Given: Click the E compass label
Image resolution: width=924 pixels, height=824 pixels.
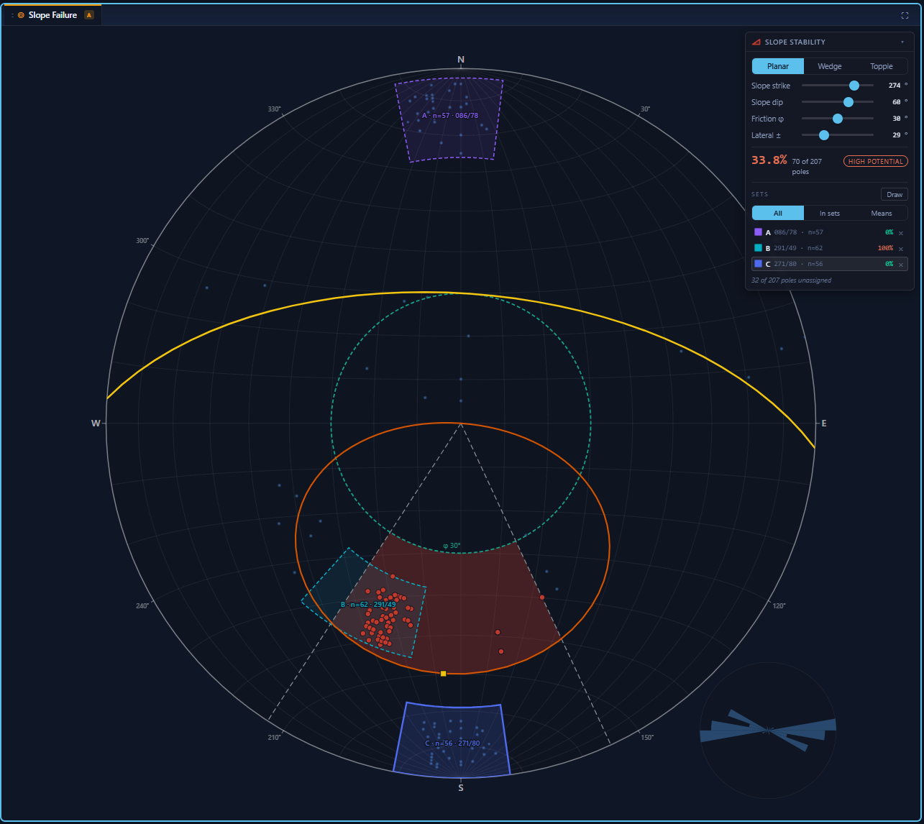Looking at the screenshot, I should click(824, 424).
